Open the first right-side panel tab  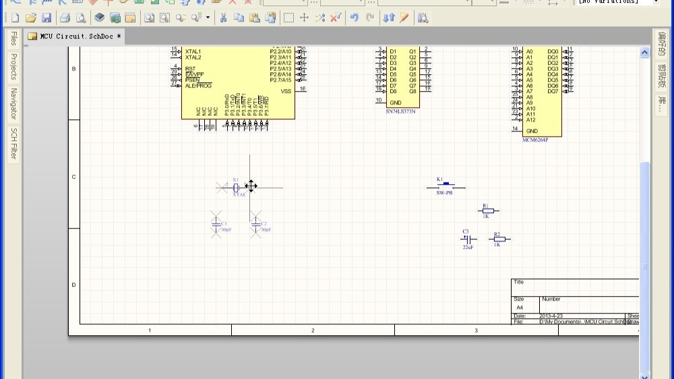[662, 44]
